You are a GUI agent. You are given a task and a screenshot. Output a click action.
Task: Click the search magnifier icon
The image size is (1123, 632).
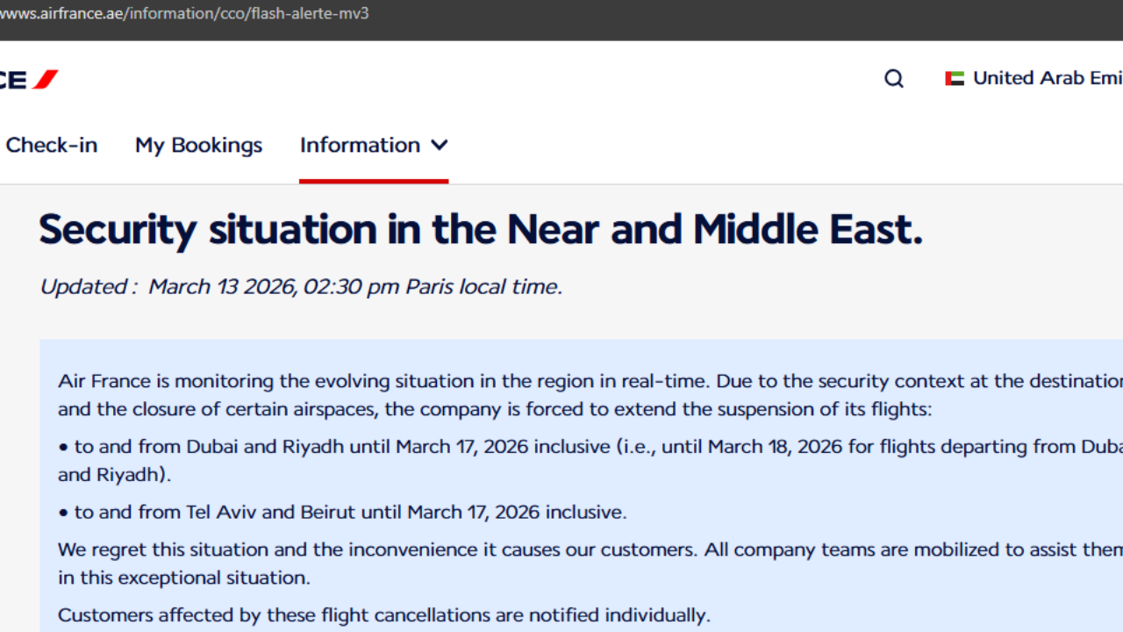[x=893, y=79]
